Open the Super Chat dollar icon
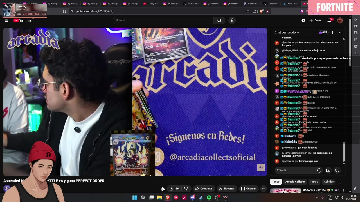The image size is (360, 202). coord(328,170)
